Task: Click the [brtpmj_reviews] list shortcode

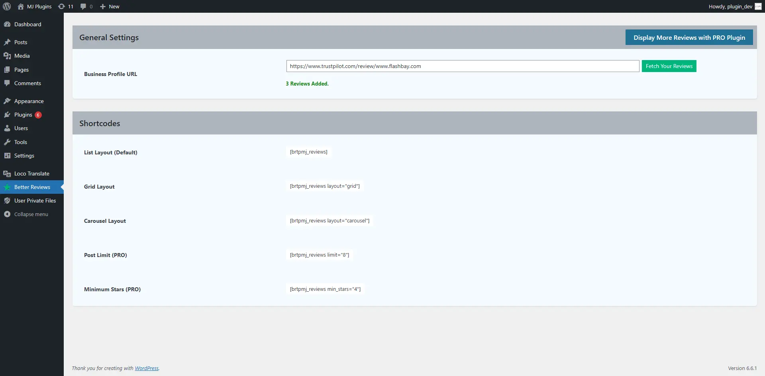Action: click(308, 152)
